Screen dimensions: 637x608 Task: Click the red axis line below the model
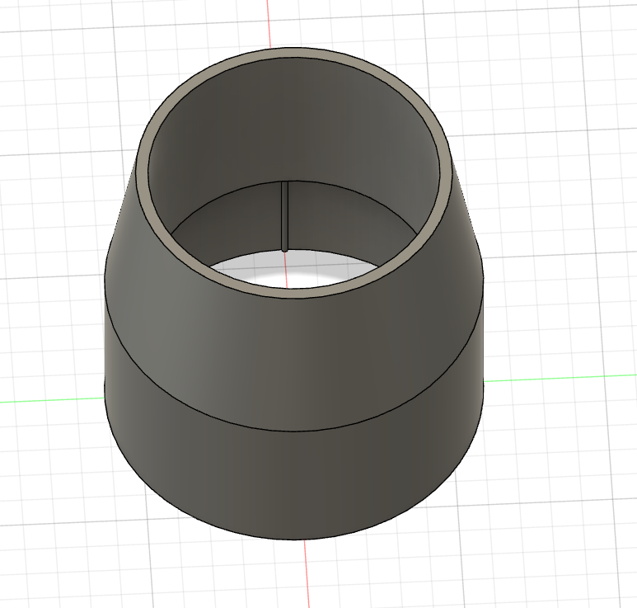[306, 577]
